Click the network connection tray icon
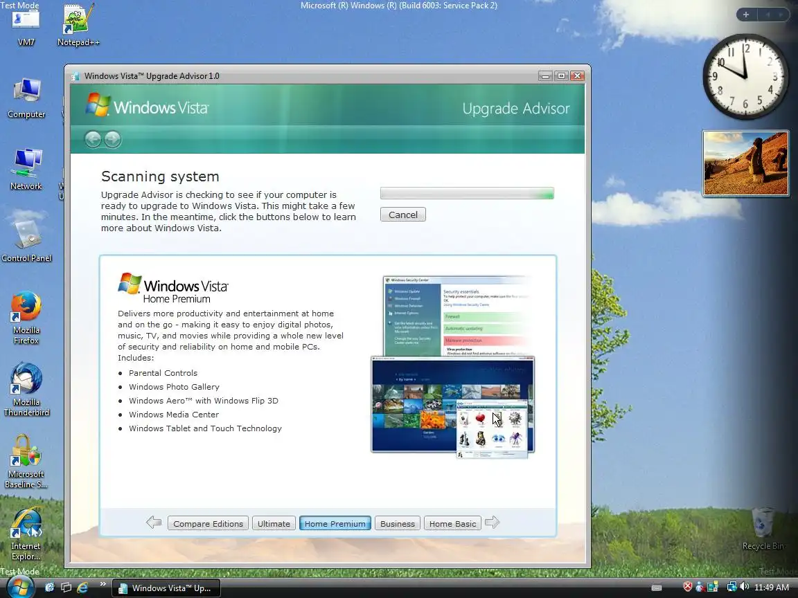 [x=731, y=587]
